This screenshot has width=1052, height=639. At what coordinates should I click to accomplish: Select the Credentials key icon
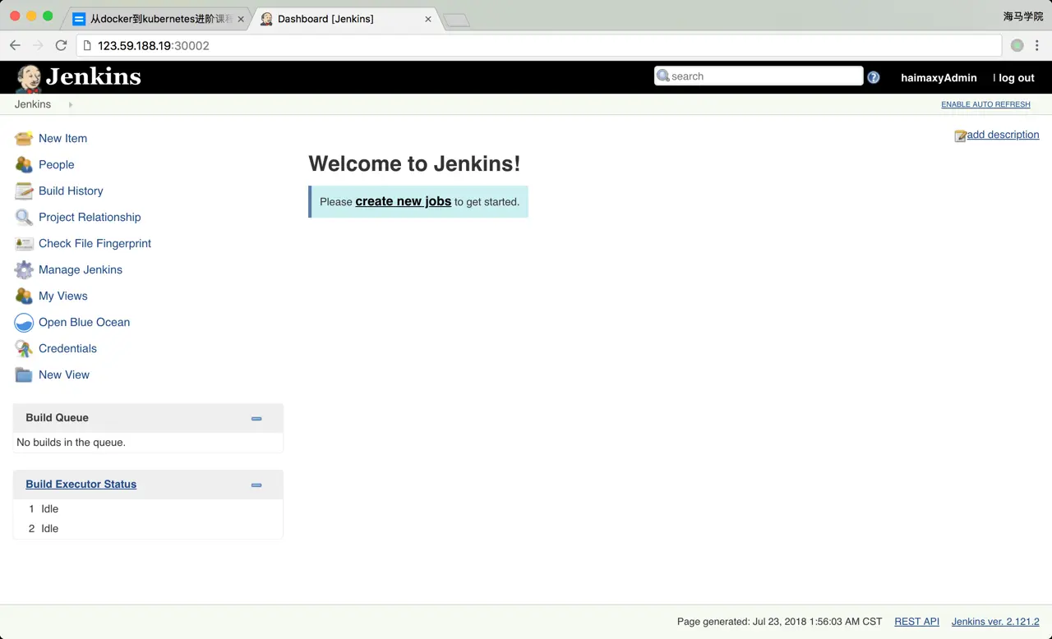pos(23,348)
